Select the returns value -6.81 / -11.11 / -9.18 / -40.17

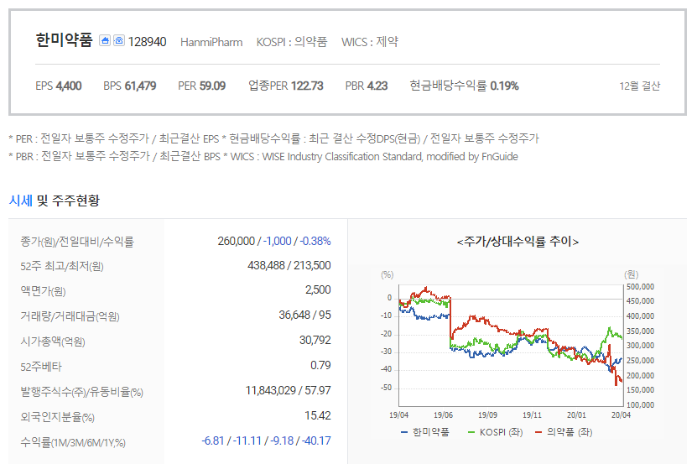pos(266,441)
